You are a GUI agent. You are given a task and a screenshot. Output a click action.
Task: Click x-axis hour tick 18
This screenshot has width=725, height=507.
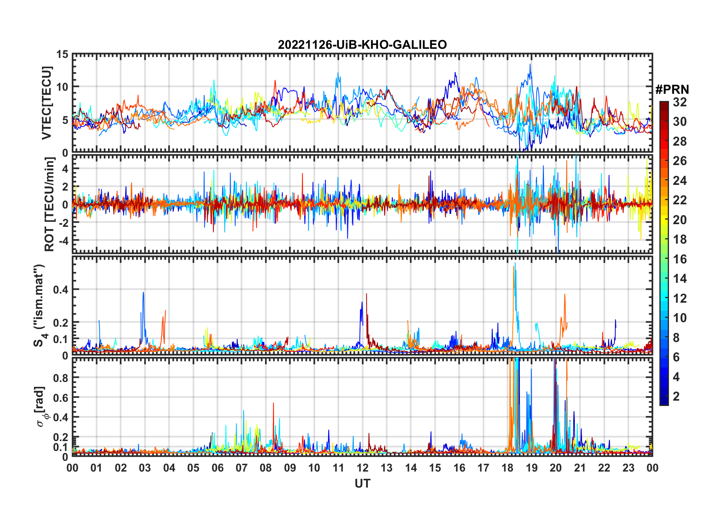[x=507, y=468]
